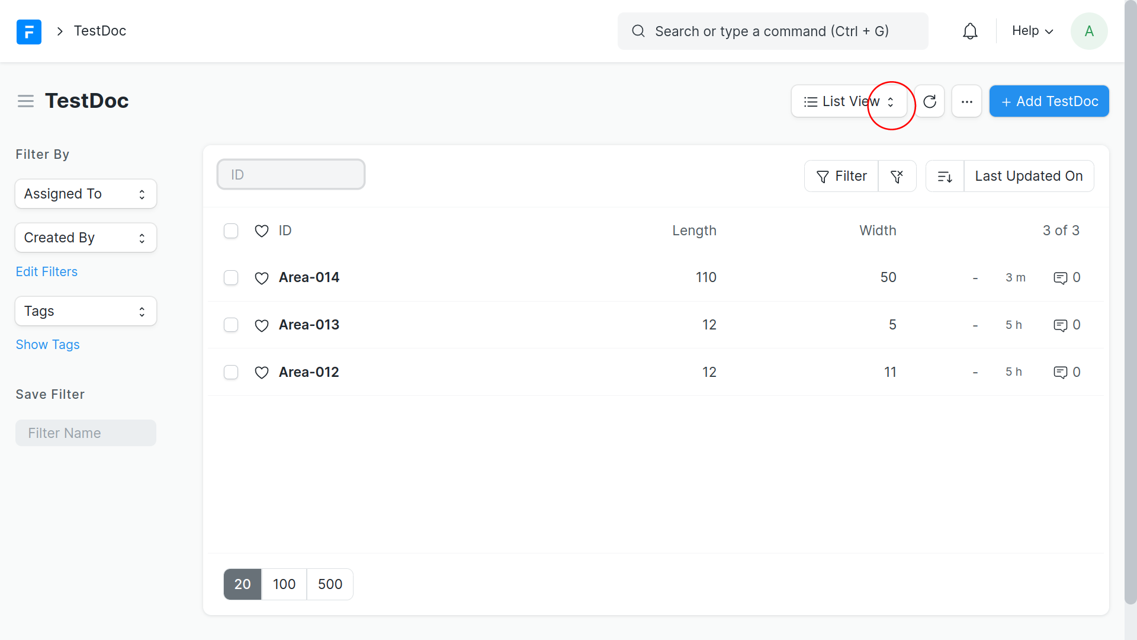Click the Add TestDoc button
This screenshot has height=640, width=1137.
[1049, 101]
